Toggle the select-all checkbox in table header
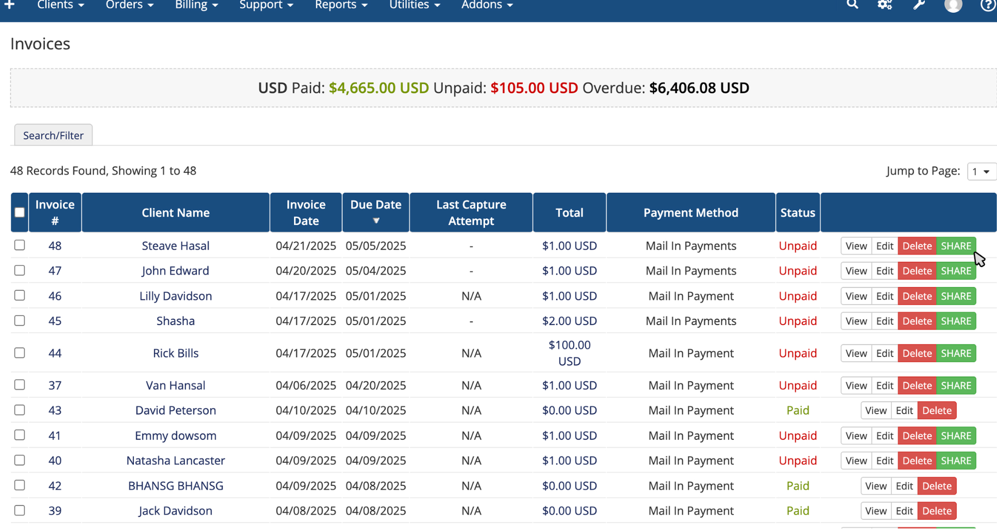 click(x=20, y=213)
